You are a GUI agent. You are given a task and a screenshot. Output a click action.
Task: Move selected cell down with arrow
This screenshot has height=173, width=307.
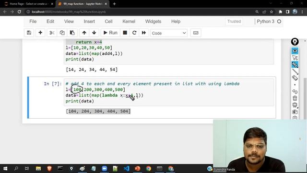(x=94, y=33)
